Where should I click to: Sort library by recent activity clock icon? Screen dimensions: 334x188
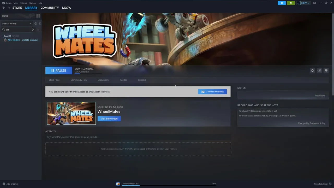pos(36,23)
